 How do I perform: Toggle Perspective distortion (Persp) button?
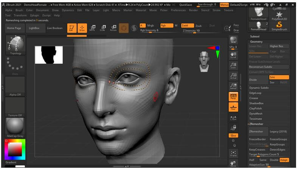pyautogui.click(x=233, y=97)
